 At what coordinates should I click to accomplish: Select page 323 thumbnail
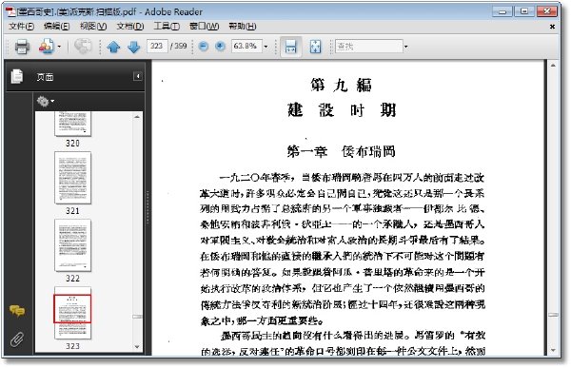(72, 313)
